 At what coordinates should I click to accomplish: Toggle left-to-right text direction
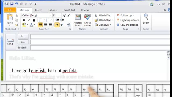57,25
